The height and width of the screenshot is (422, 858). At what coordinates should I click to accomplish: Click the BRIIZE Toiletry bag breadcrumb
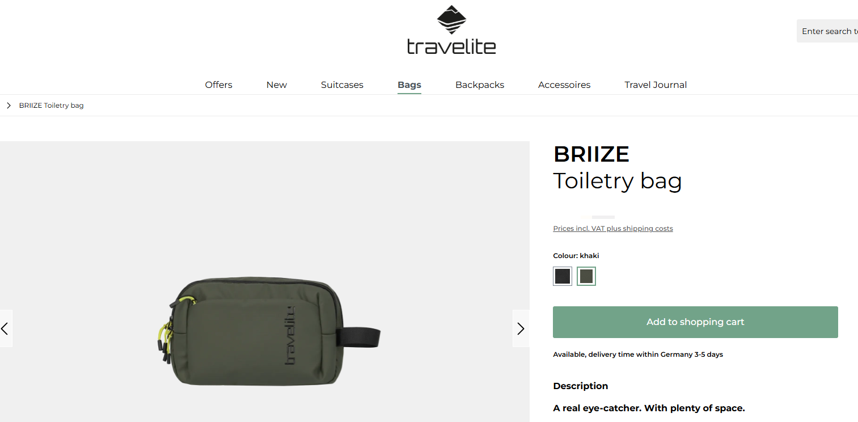[52, 106]
